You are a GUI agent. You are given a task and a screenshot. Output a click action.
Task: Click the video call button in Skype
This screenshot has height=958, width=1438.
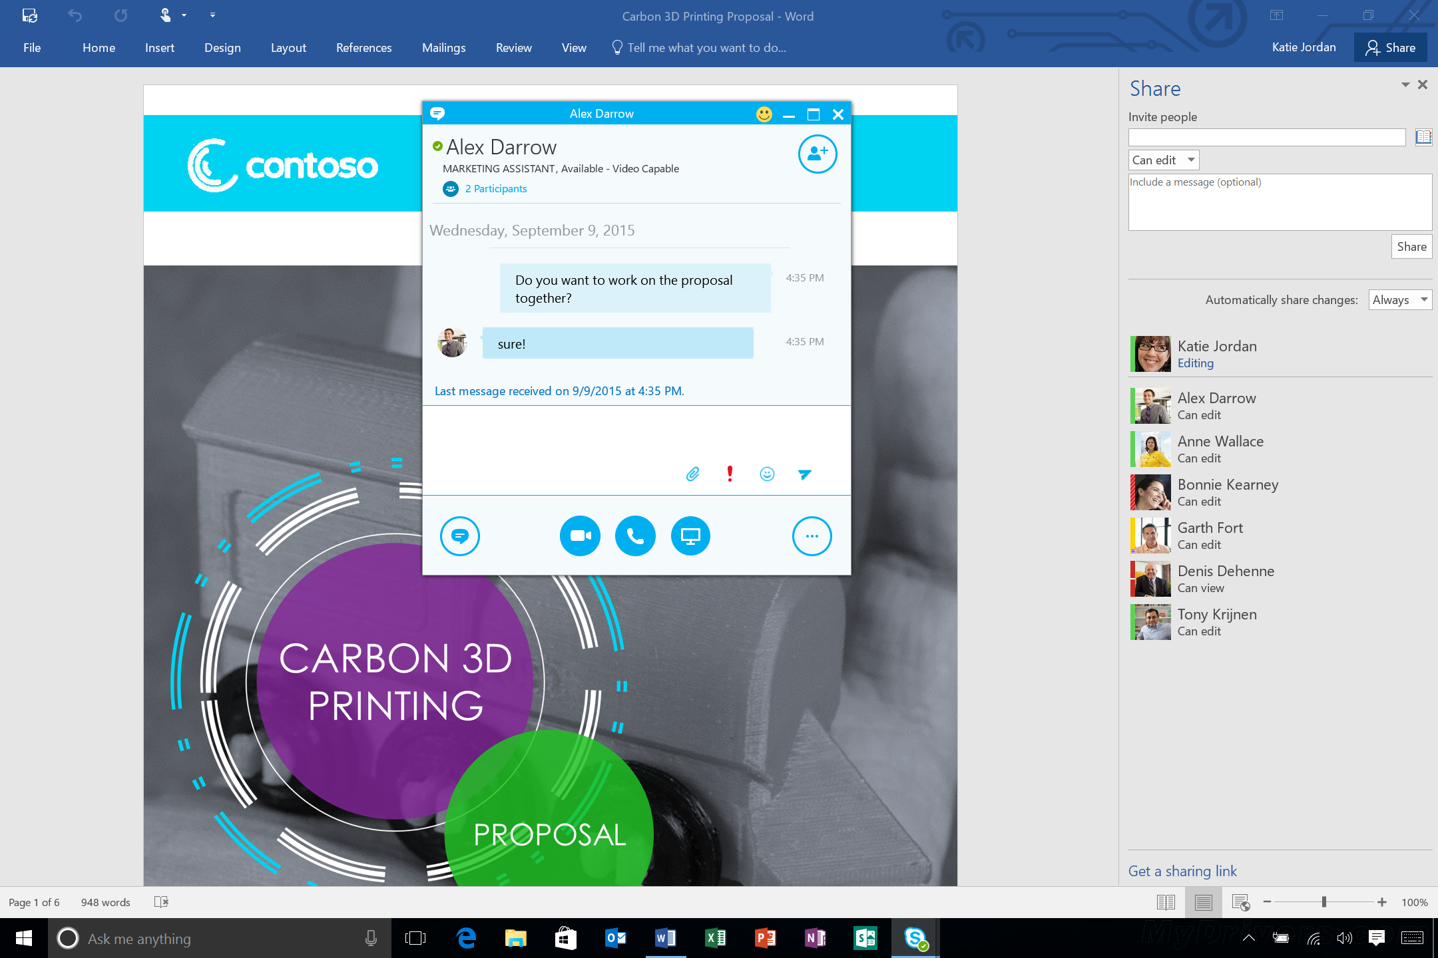tap(578, 535)
